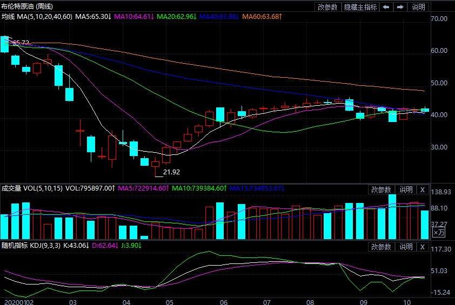Open 改参数 for the main MA chart
The height and width of the screenshot is (305, 455).
click(327, 7)
